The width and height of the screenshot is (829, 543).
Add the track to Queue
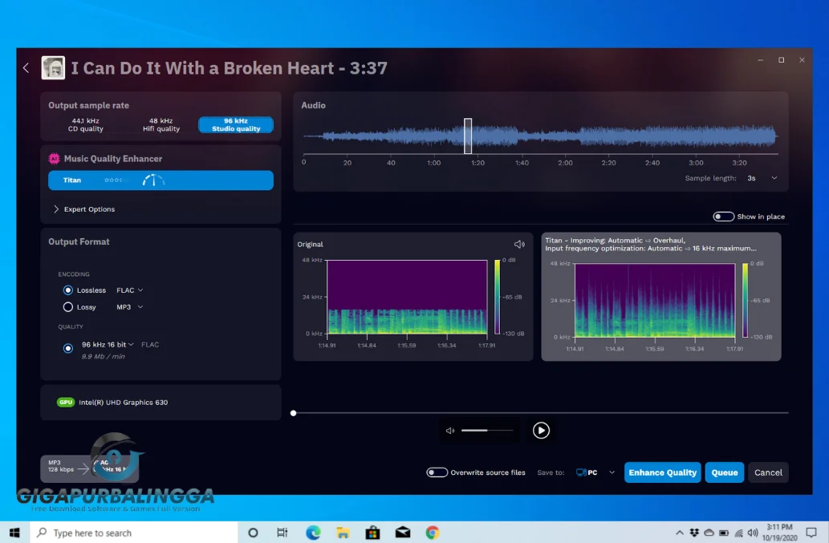(x=725, y=472)
